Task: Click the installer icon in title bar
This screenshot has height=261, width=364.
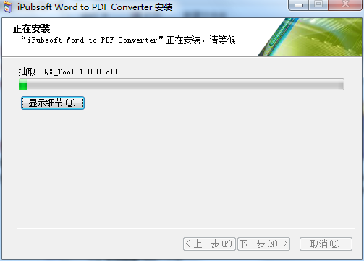Action: pos(8,7)
